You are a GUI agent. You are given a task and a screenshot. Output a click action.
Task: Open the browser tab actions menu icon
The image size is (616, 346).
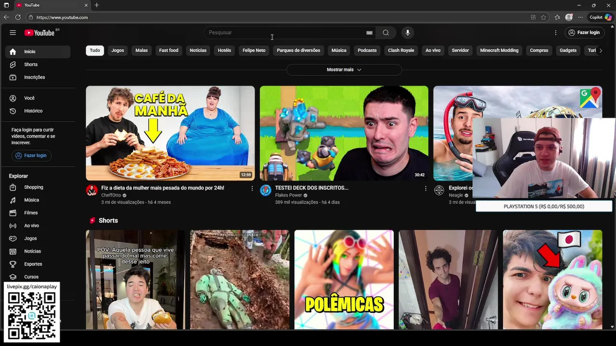[x=6, y=5]
